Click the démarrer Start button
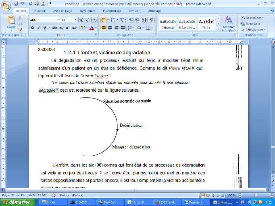 pos(16,202)
